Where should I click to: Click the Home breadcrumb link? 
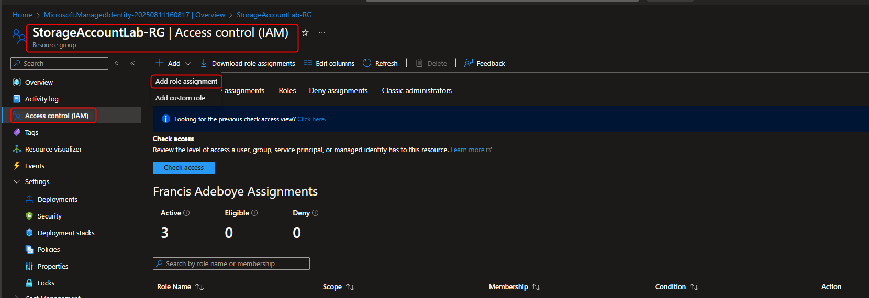[x=23, y=15]
